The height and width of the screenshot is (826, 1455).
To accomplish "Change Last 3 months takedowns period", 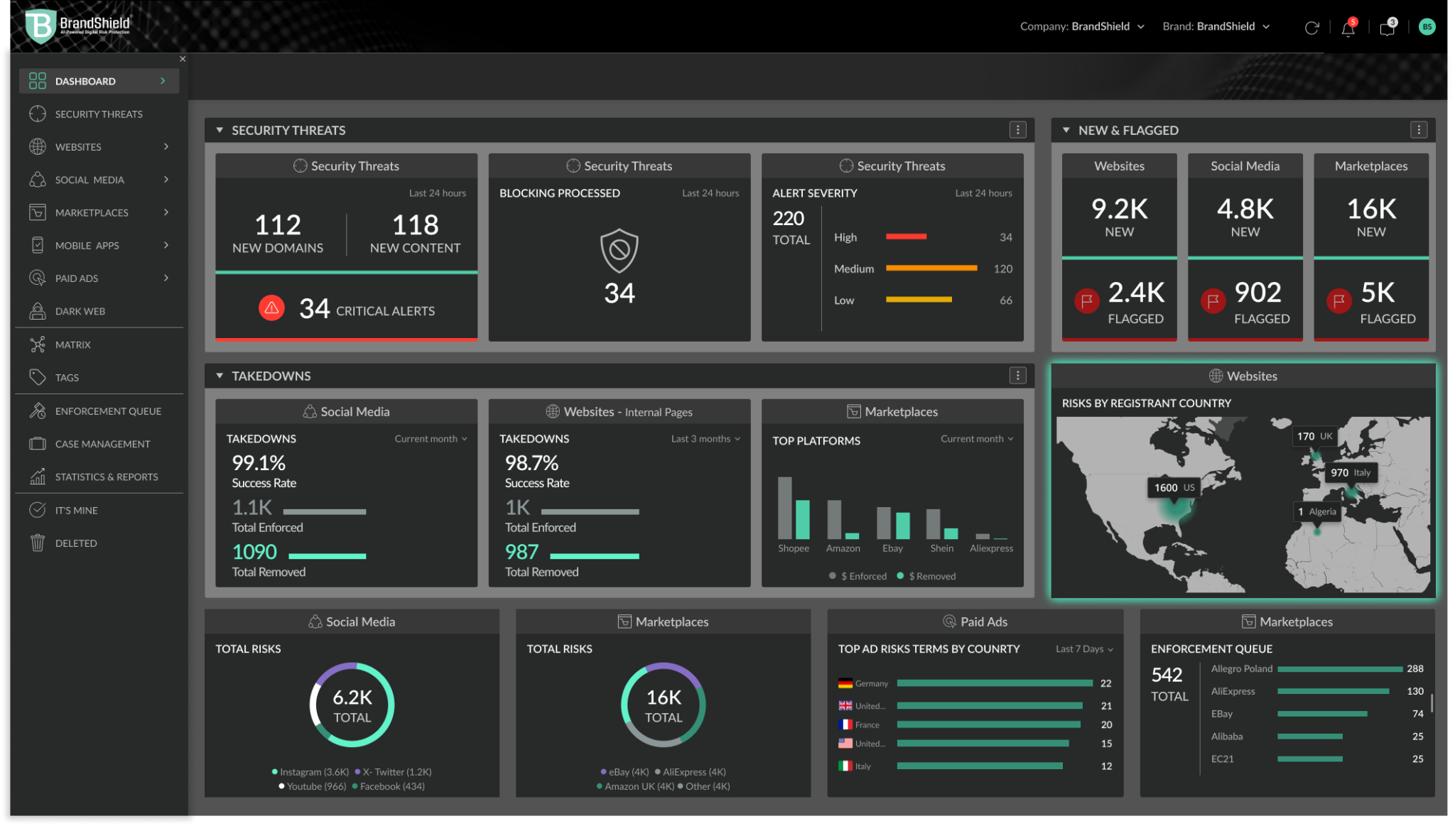I will tap(705, 439).
